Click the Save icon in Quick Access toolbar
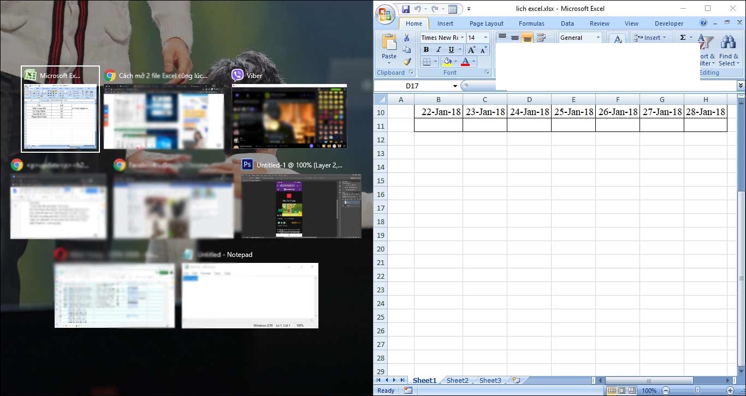The width and height of the screenshot is (746, 396). (406, 9)
